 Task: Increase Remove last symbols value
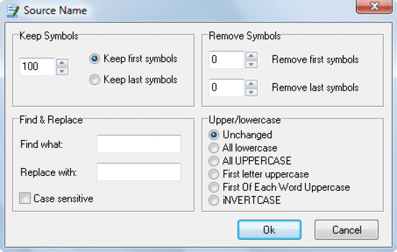251,83
